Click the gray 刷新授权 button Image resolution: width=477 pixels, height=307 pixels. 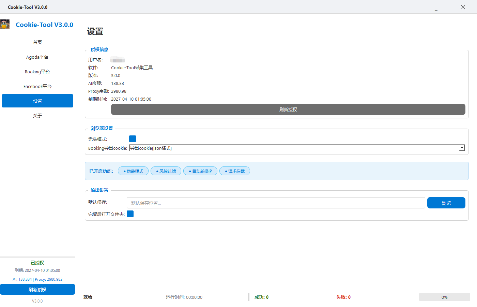pyautogui.click(x=288, y=109)
